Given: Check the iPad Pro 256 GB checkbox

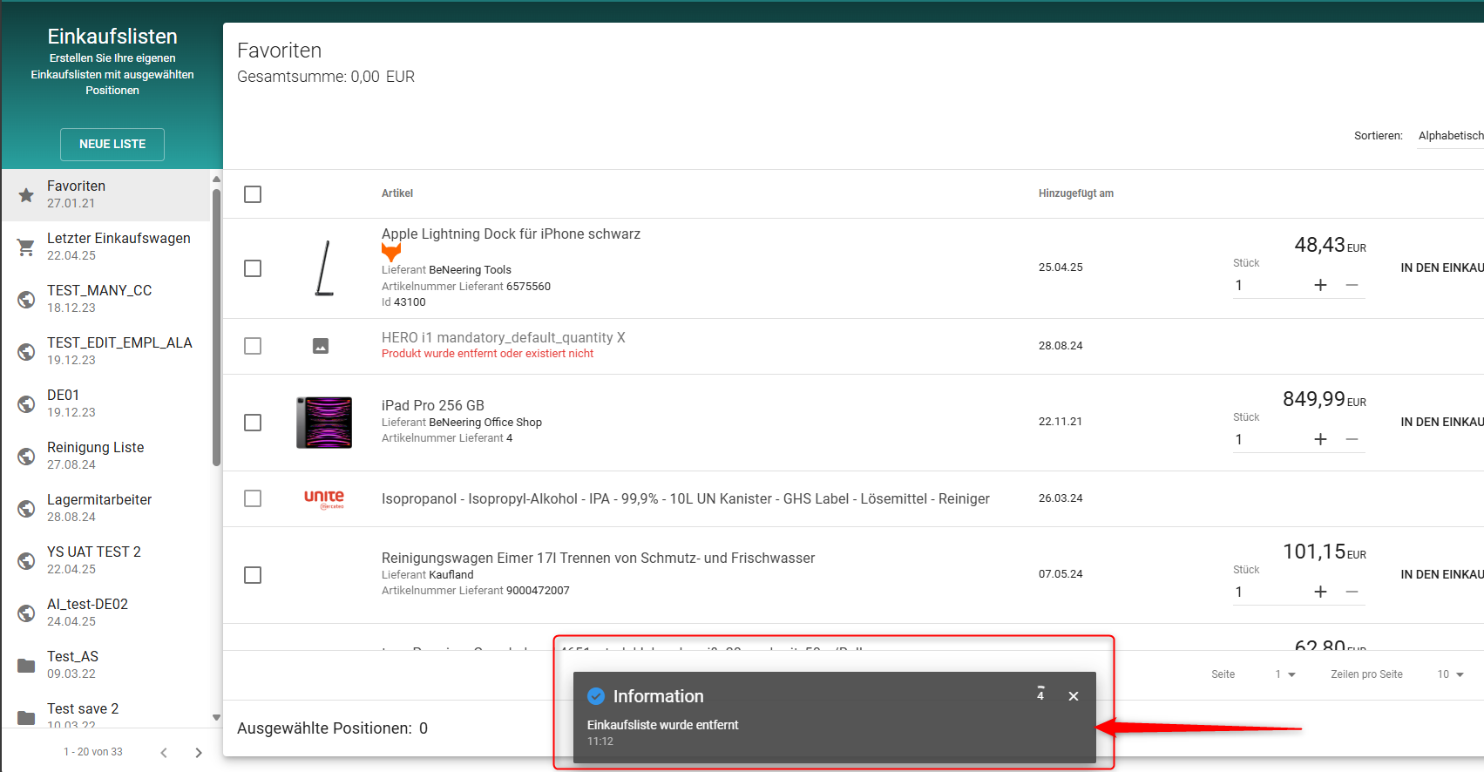Looking at the screenshot, I should 253,423.
